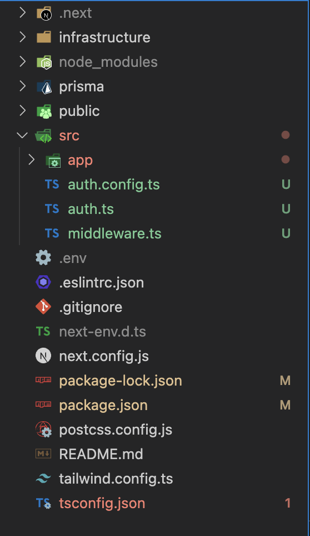The height and width of the screenshot is (536, 310).
Task: Click the npm icon beside package.json
Action: point(43,405)
